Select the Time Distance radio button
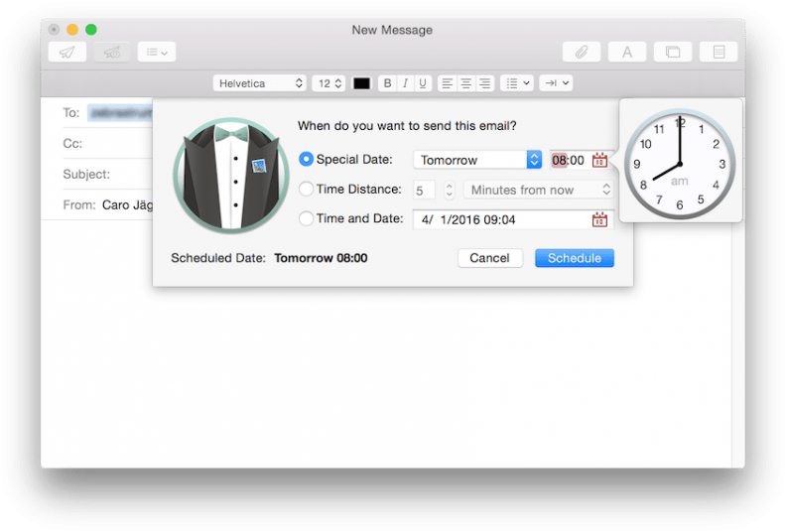The height and width of the screenshot is (531, 785). pyautogui.click(x=306, y=190)
